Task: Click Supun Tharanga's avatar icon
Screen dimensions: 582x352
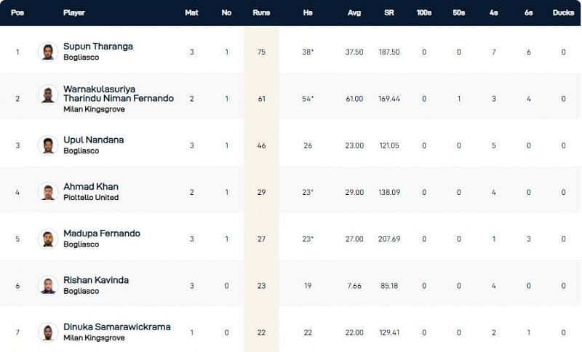Action: pos(48,52)
